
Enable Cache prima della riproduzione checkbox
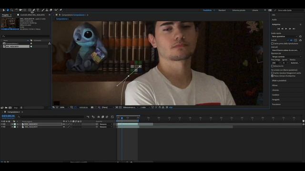pyautogui.click(x=272, y=44)
